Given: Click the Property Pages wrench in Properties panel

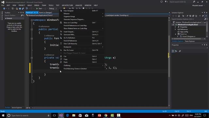Looking at the screenshot, I should pos(180,51).
